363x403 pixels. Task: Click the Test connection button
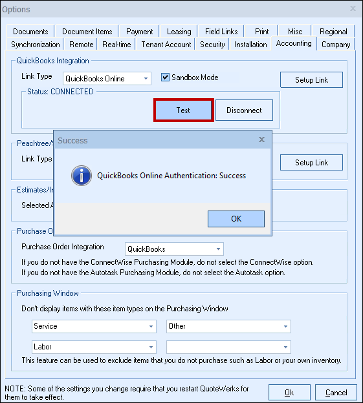tap(183, 110)
